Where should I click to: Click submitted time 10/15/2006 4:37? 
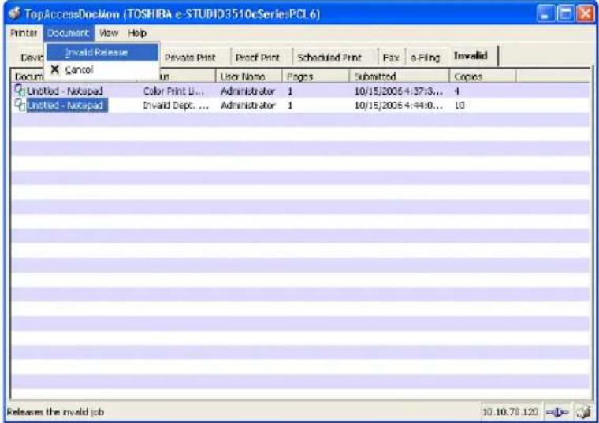coord(399,91)
